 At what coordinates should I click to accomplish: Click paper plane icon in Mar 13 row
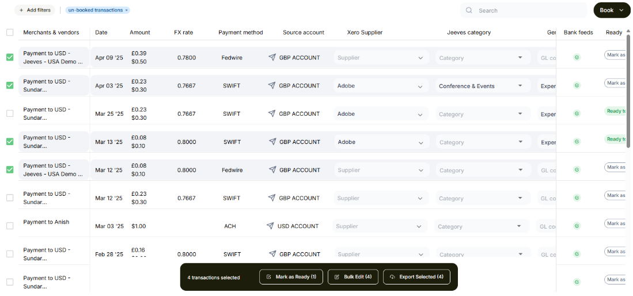pos(272,142)
